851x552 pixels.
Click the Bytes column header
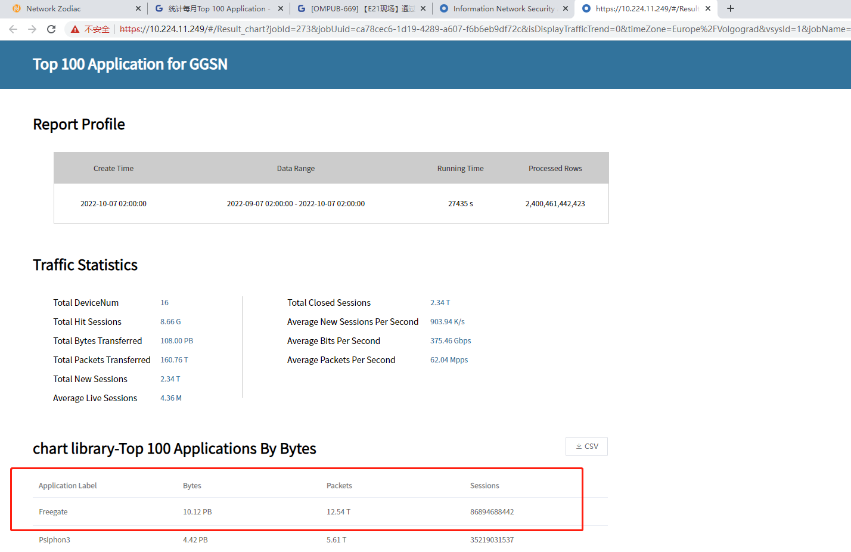[192, 486]
